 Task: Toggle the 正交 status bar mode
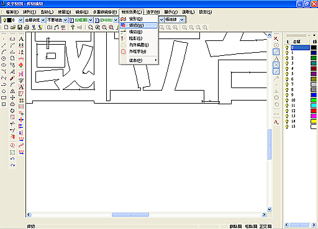266,227
